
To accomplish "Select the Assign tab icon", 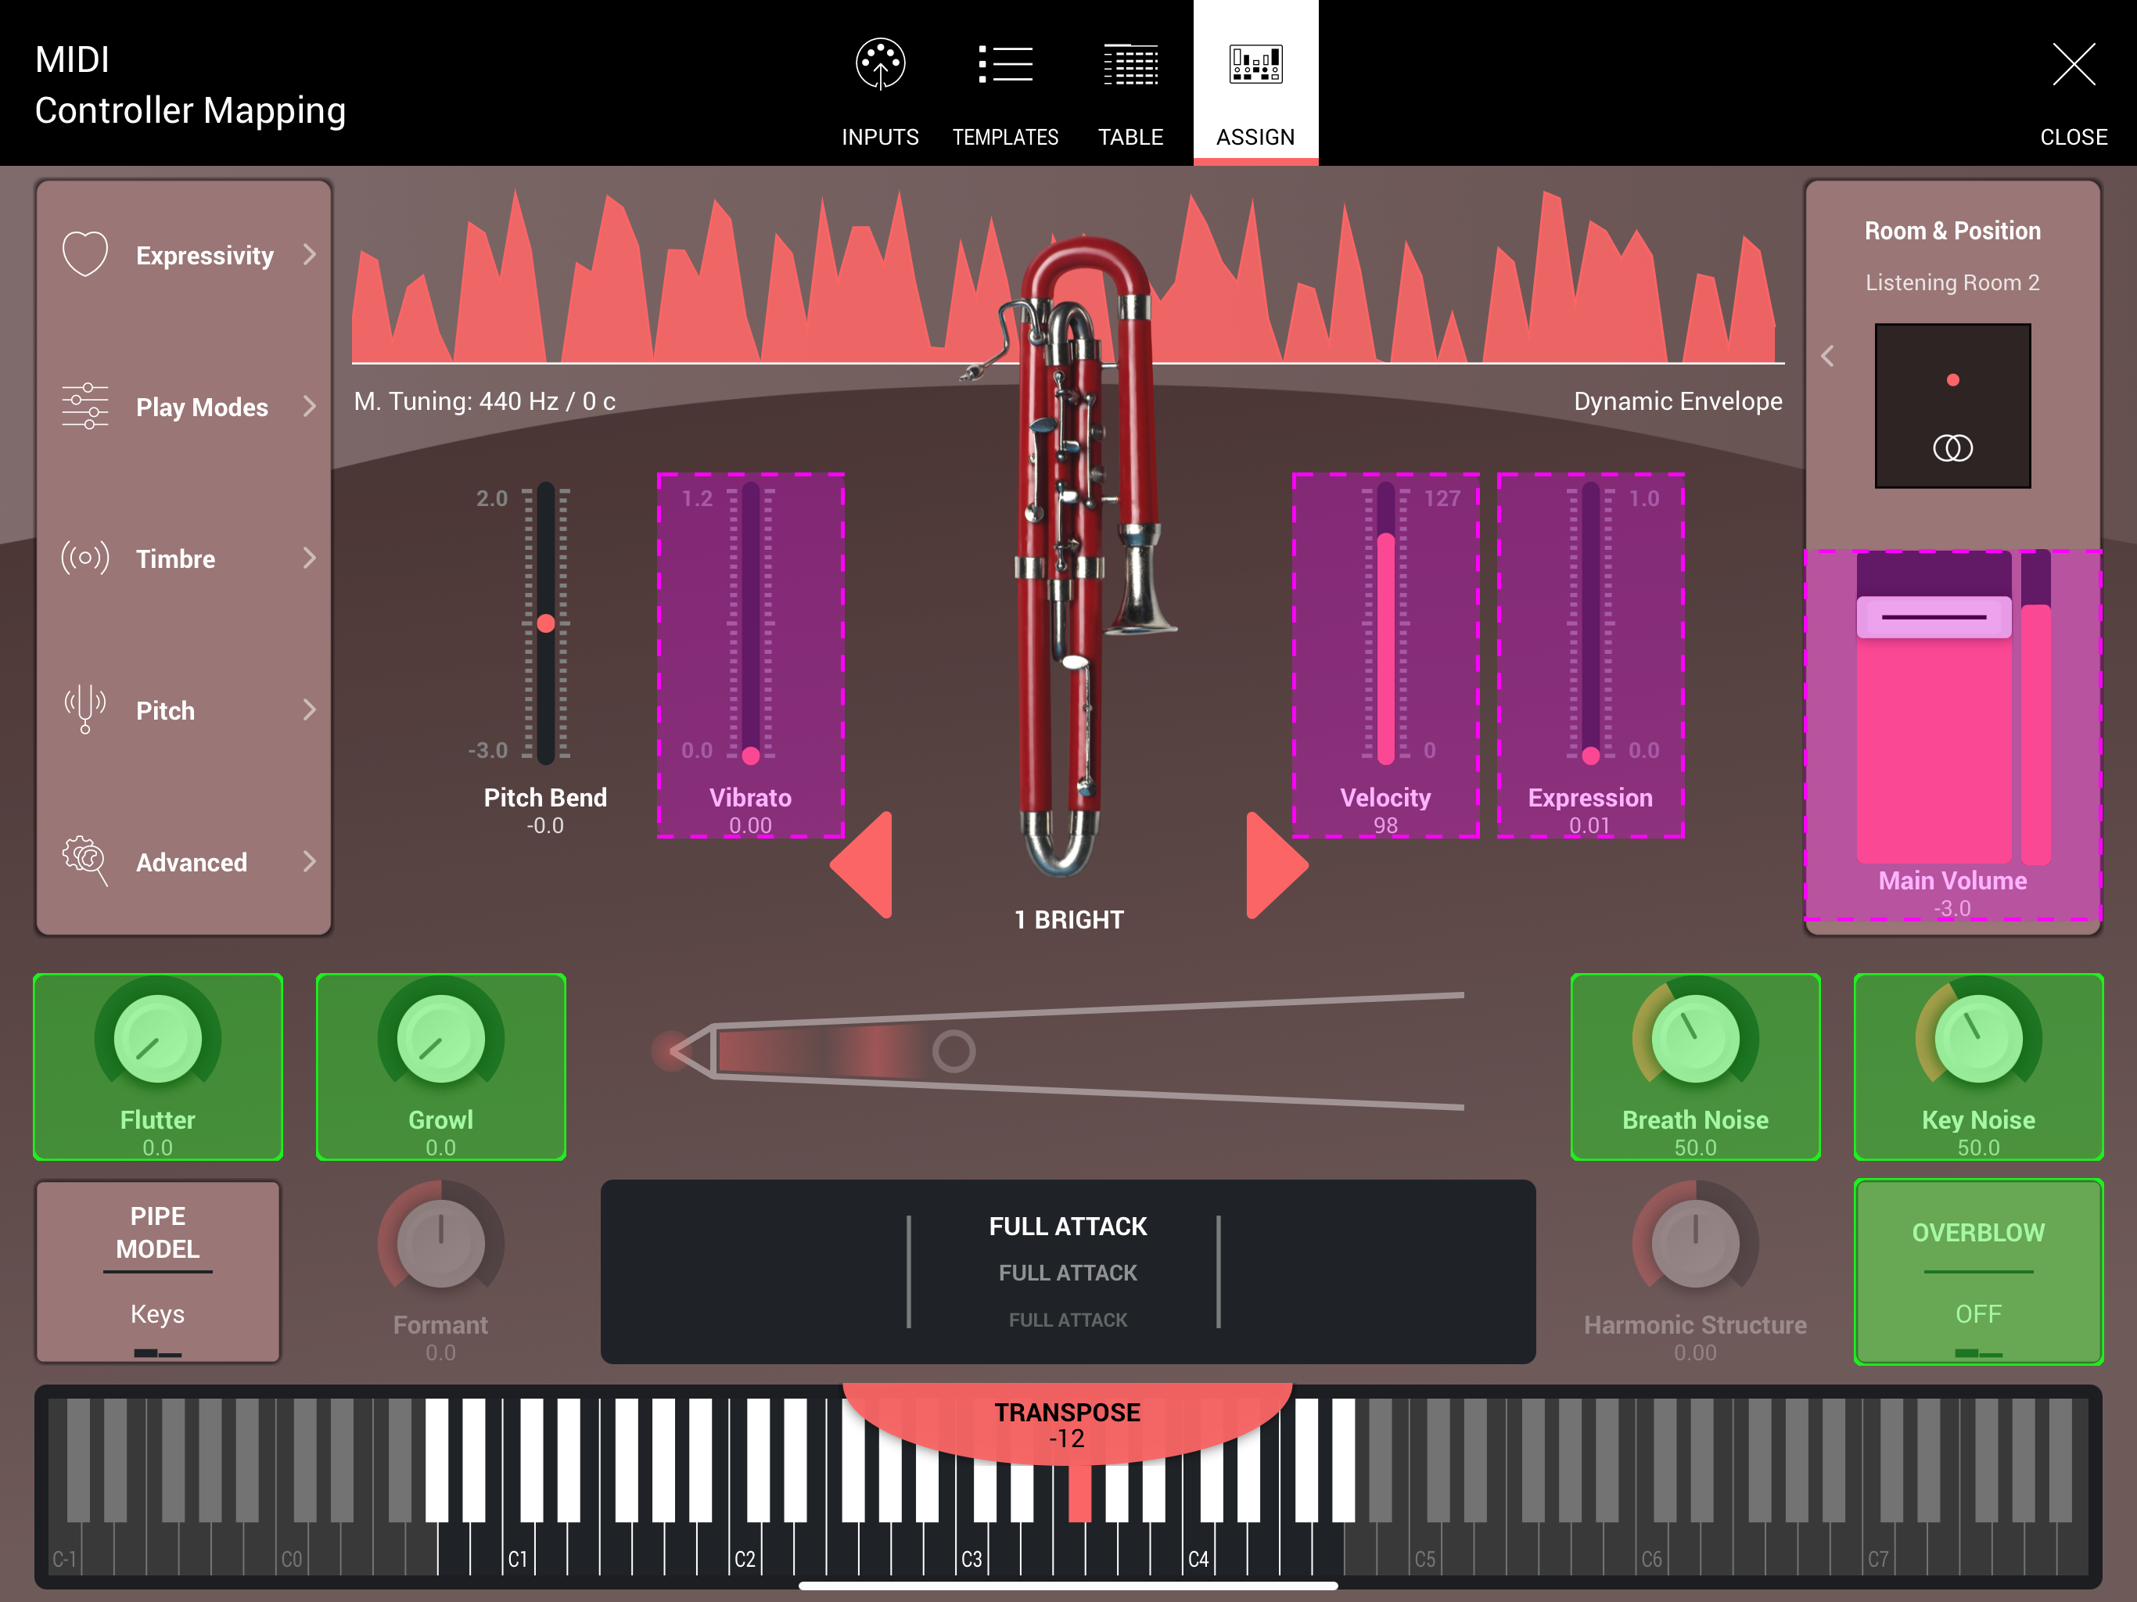I will tap(1255, 65).
